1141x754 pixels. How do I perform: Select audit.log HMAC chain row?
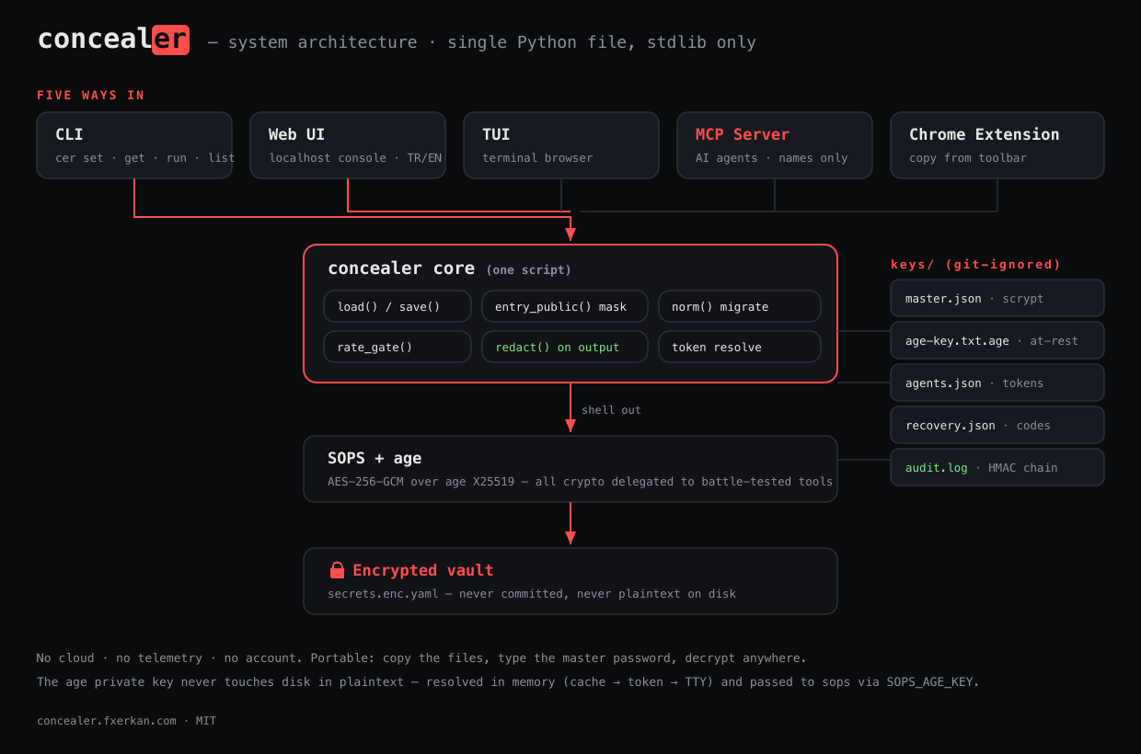click(x=997, y=467)
